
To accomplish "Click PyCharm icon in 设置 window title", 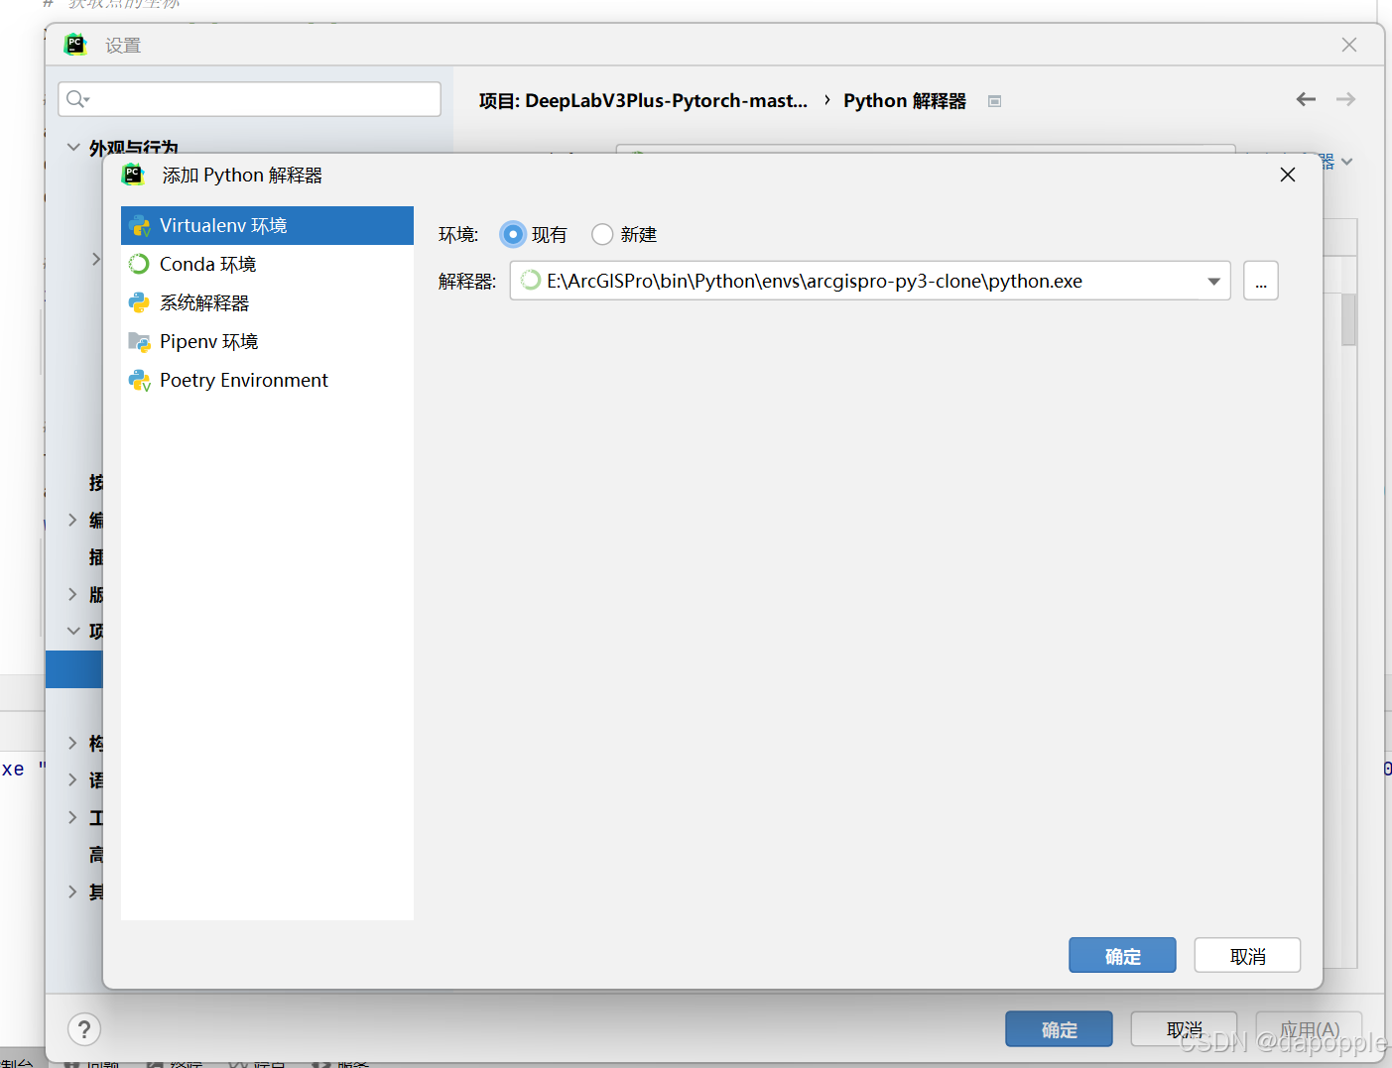I will (75, 45).
